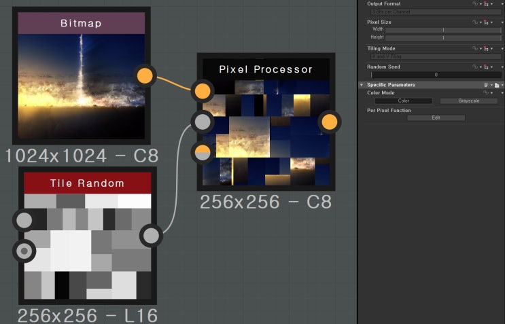Click Pixel Processor half-orange half-gray input connector
Screen dimensions: 505x324
(203, 153)
